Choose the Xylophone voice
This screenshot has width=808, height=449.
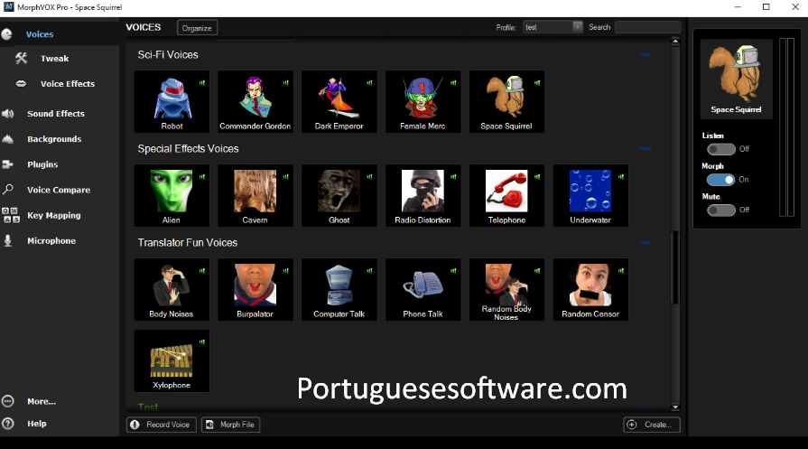[172, 360]
